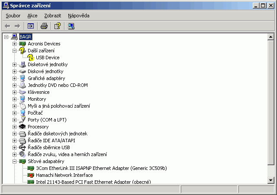Open the Soubor menu
This screenshot has height=195, width=277.
13,16
